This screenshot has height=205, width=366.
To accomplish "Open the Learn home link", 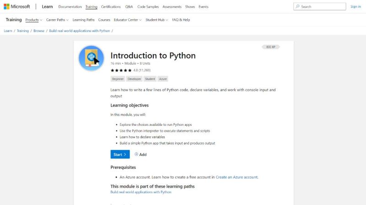I will pos(47,6).
